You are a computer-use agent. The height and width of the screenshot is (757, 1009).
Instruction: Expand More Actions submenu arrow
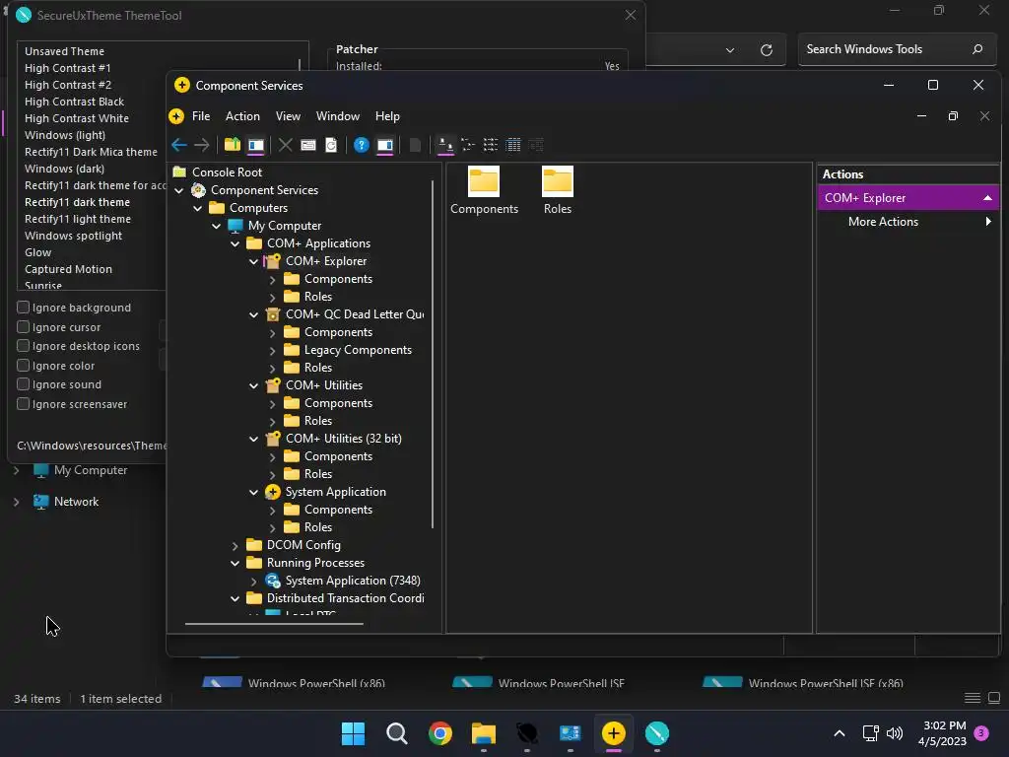pyautogui.click(x=988, y=222)
